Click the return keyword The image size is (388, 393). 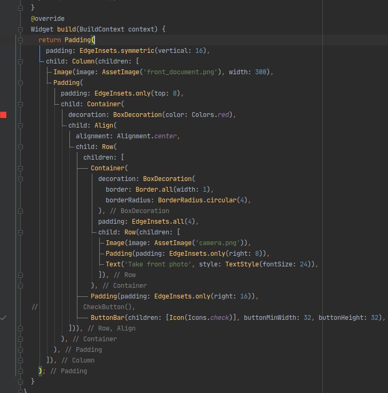[50, 40]
